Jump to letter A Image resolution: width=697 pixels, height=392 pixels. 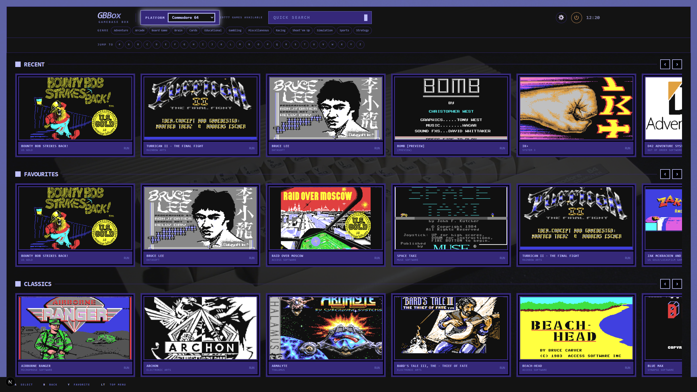tap(129, 44)
